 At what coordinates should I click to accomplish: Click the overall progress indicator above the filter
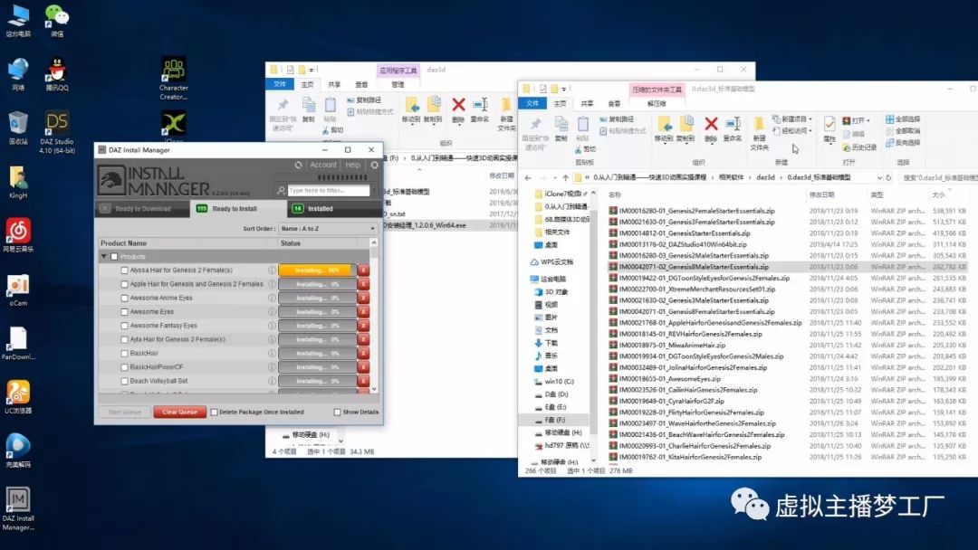tap(342, 177)
